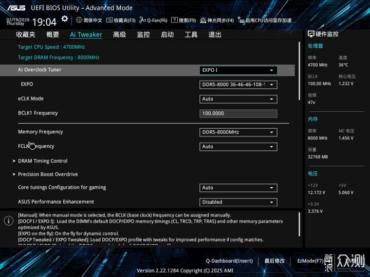Click the 19:04 clock display
Viewport: 370px width, 277px height.
(x=44, y=22)
